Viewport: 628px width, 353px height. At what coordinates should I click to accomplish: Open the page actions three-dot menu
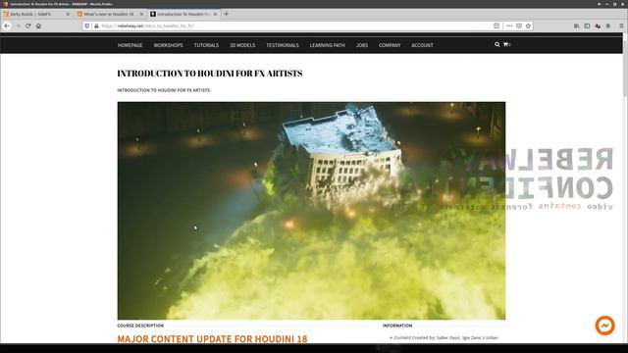[x=509, y=25]
